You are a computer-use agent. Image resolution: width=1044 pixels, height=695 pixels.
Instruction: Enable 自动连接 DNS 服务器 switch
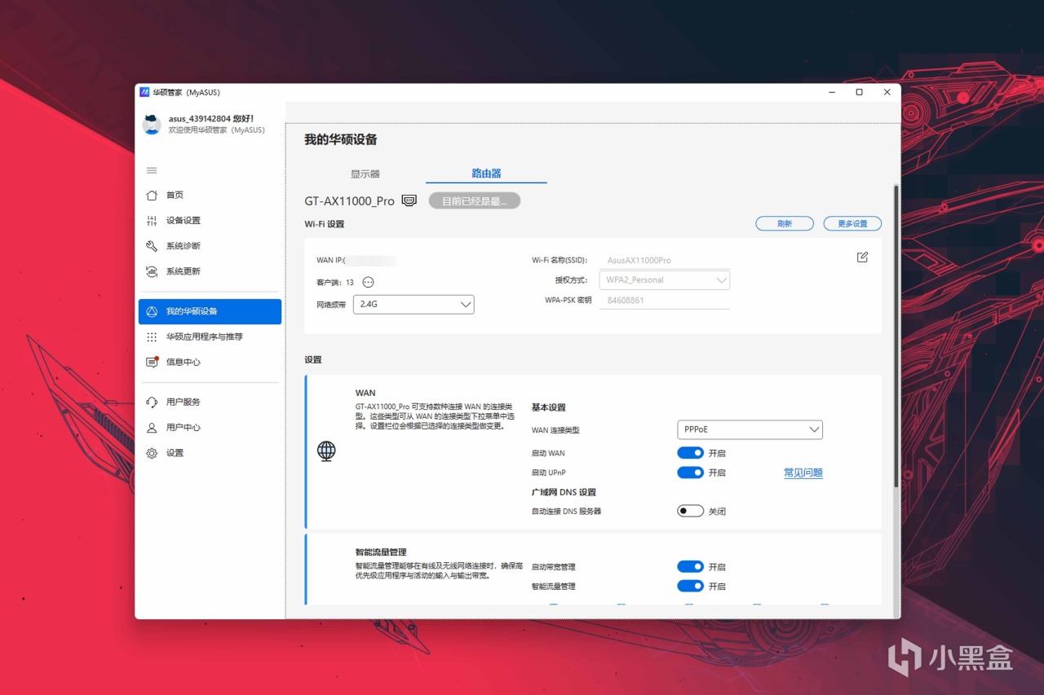coord(690,511)
